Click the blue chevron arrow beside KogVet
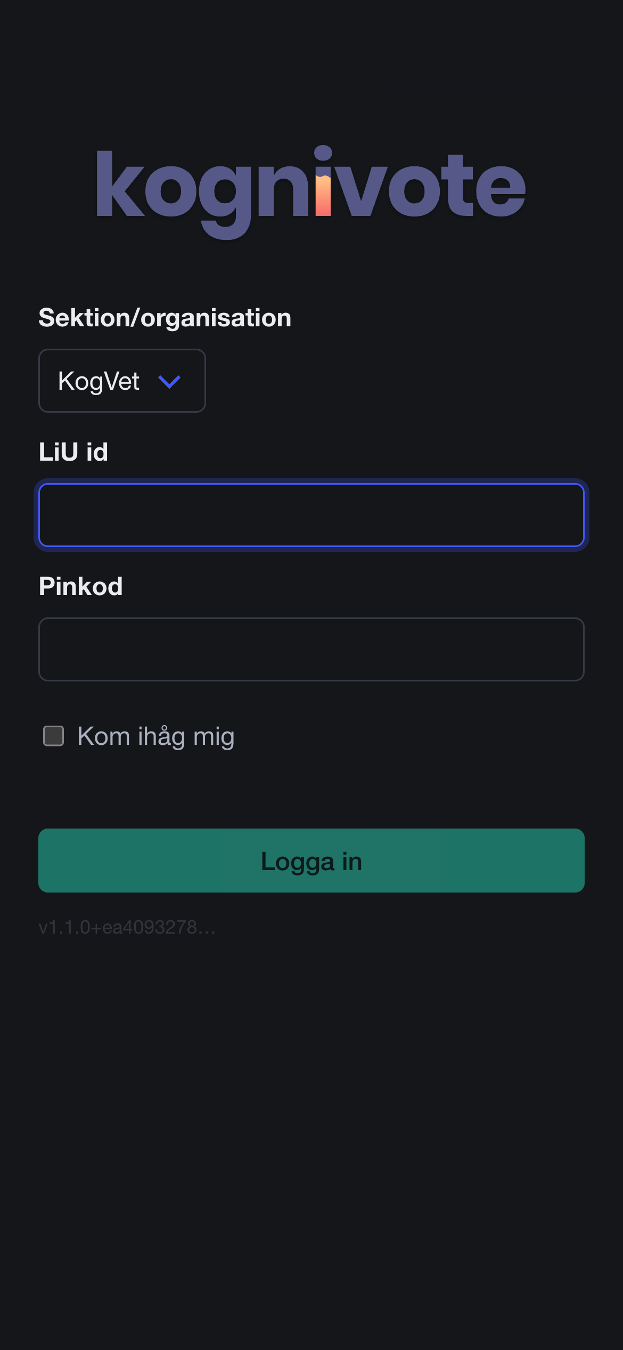The height and width of the screenshot is (1350, 623). pos(169,382)
